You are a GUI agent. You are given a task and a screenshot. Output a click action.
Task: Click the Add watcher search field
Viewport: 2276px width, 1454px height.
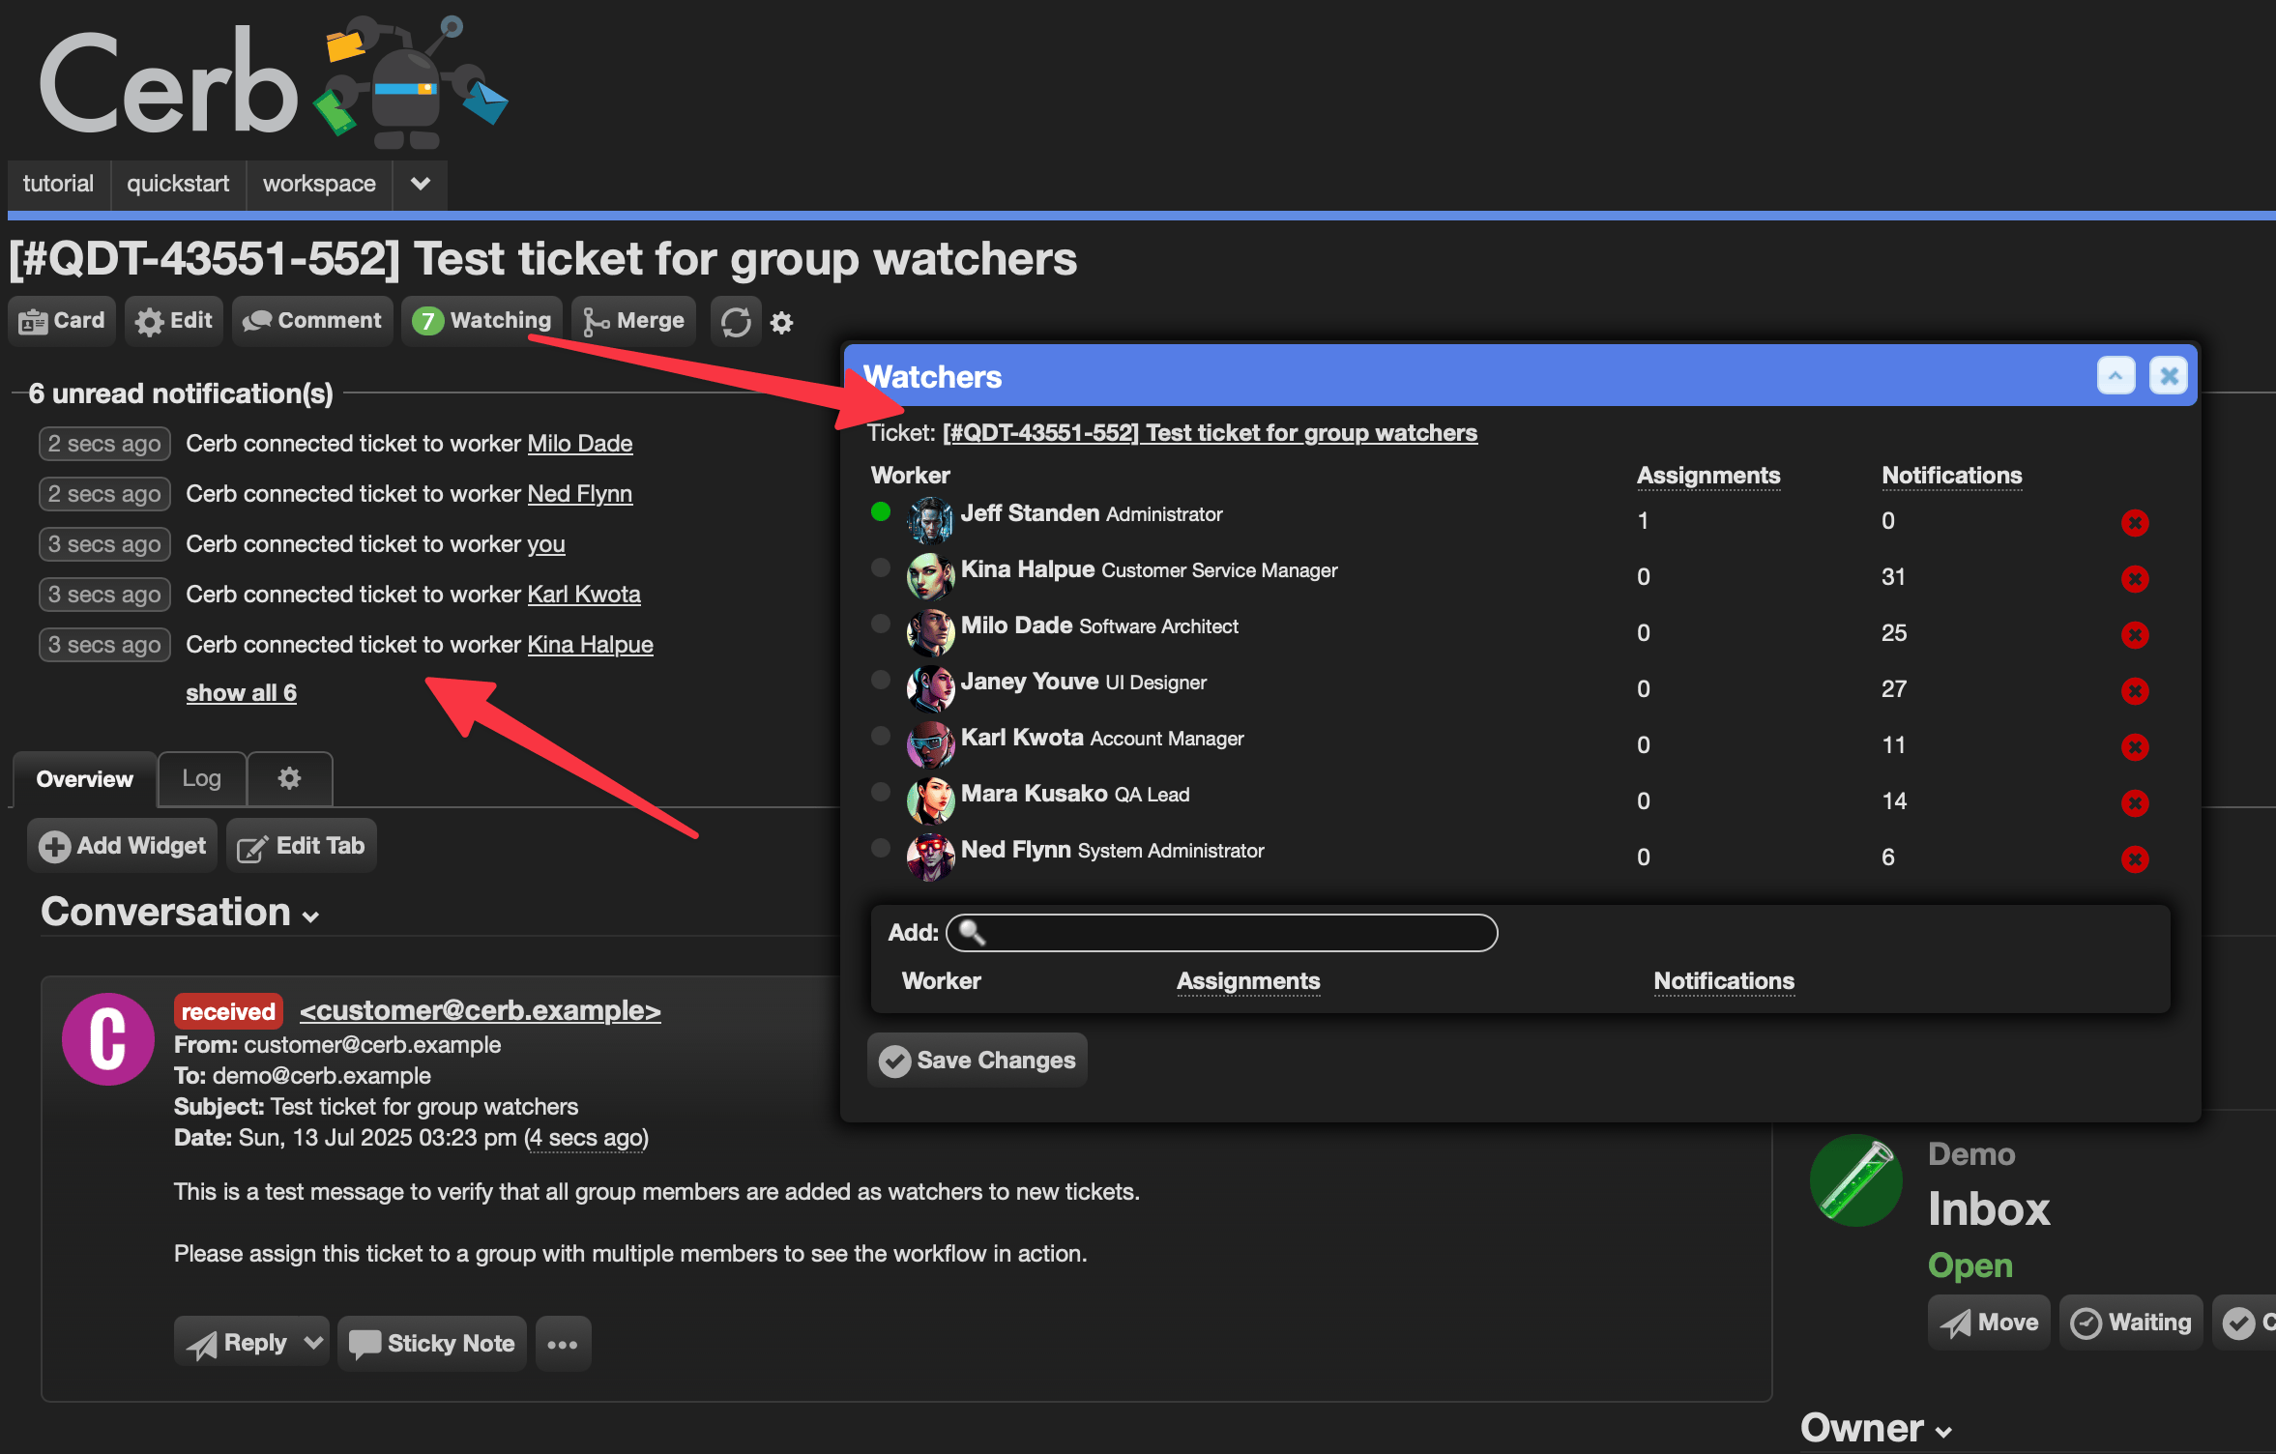tap(1222, 933)
